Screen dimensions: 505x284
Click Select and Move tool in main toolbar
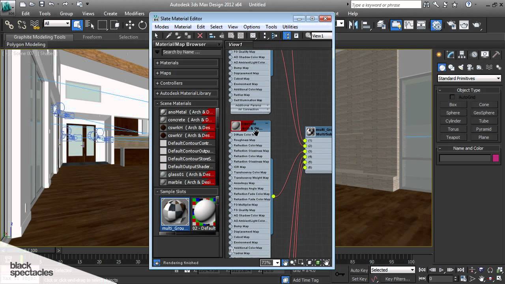(130, 25)
